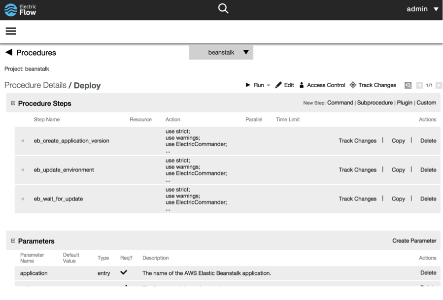The height and width of the screenshot is (300, 443).
Task: Click the Electric Flow logo
Action: tap(20, 10)
